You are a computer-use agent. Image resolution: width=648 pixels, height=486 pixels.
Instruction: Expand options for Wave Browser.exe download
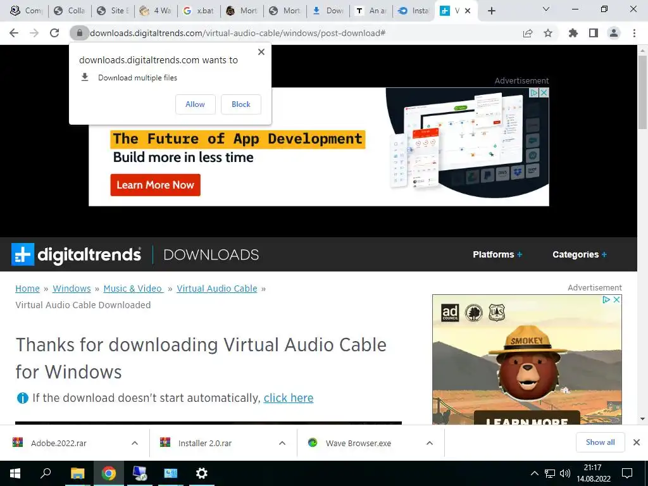[430, 443]
